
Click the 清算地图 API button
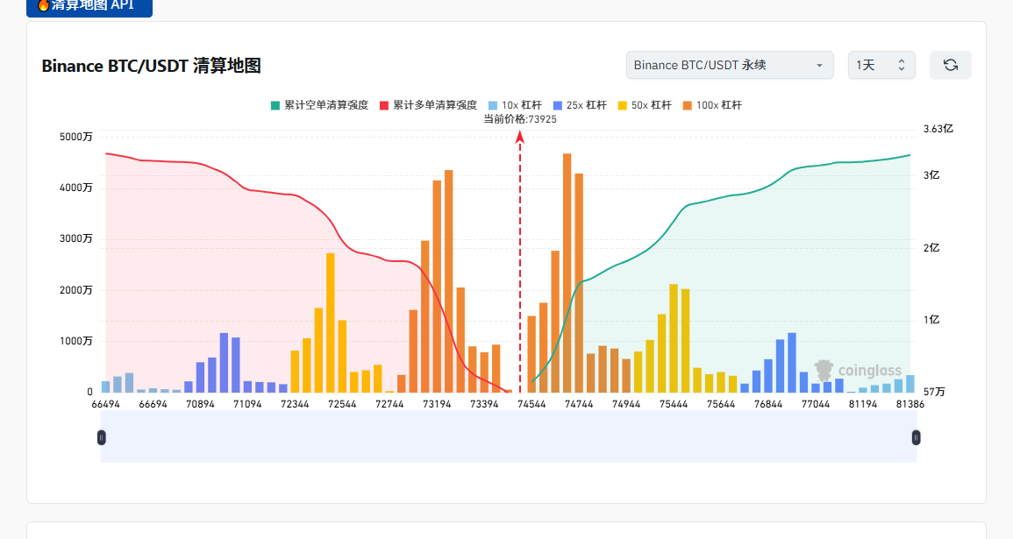point(89,6)
